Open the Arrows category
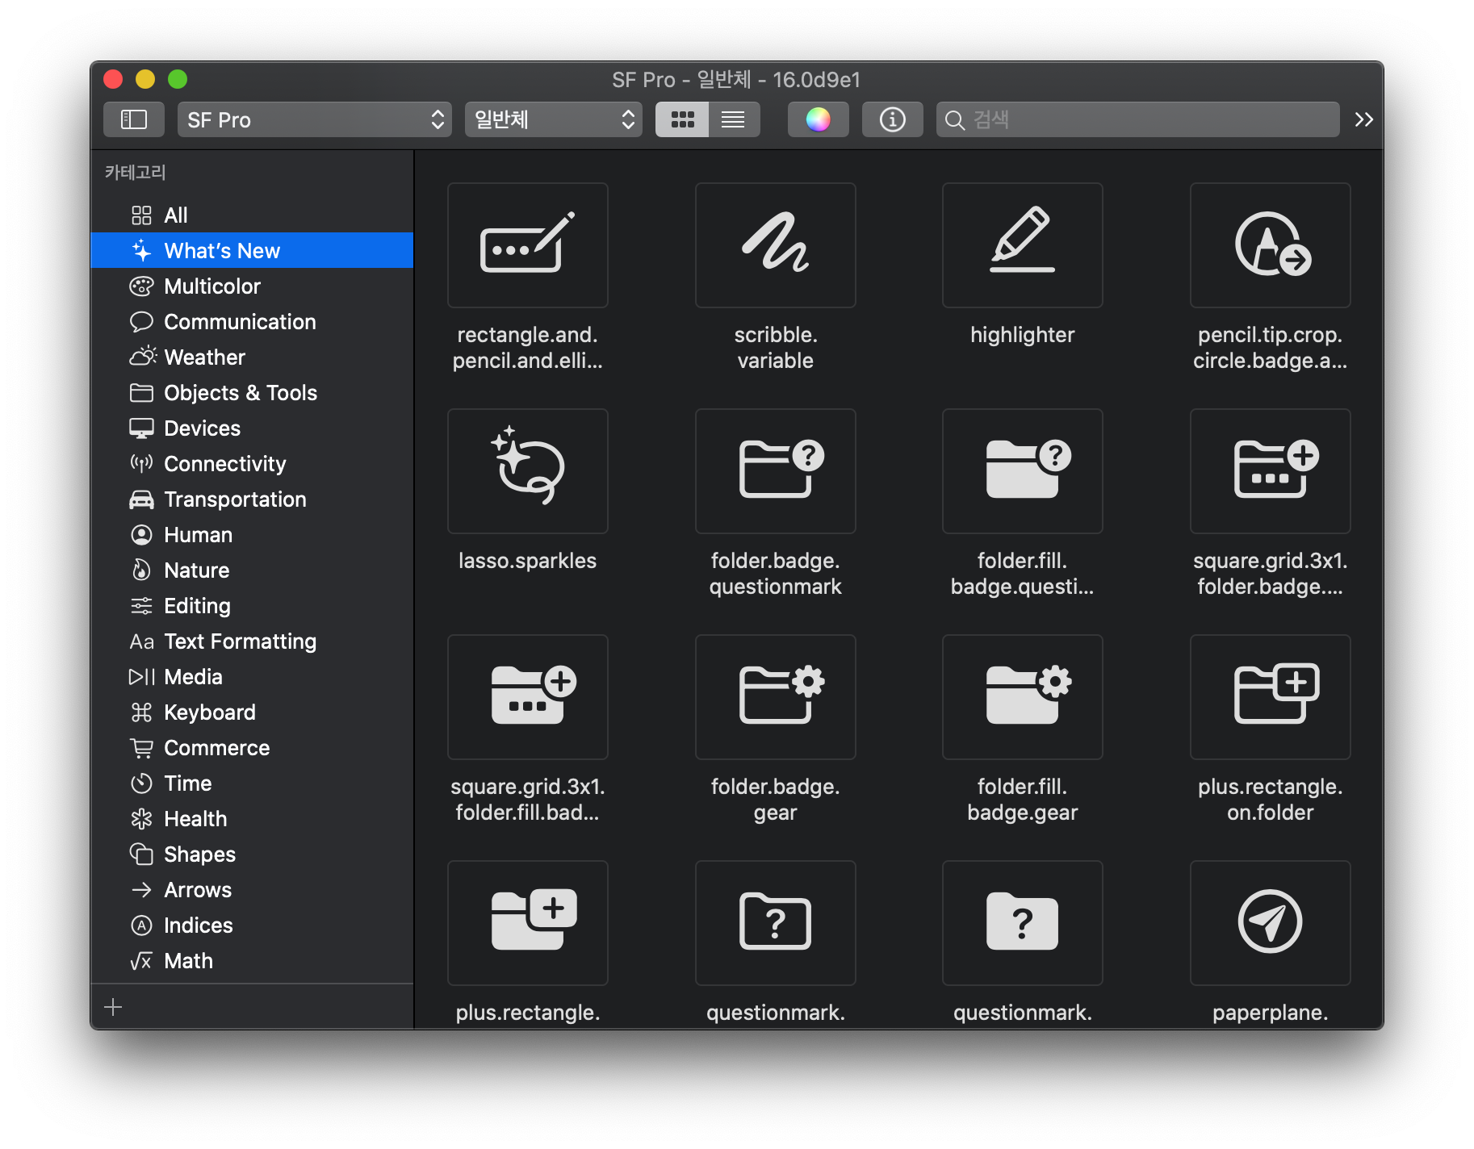The width and height of the screenshot is (1474, 1149). 252,890
